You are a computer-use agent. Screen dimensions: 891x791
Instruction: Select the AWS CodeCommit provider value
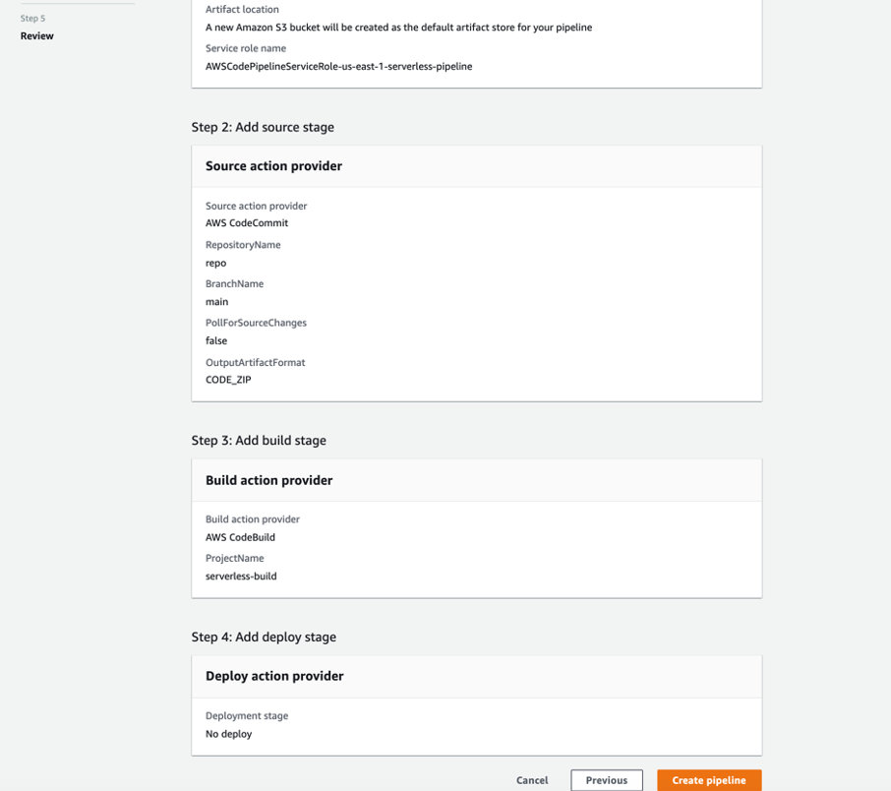[247, 223]
